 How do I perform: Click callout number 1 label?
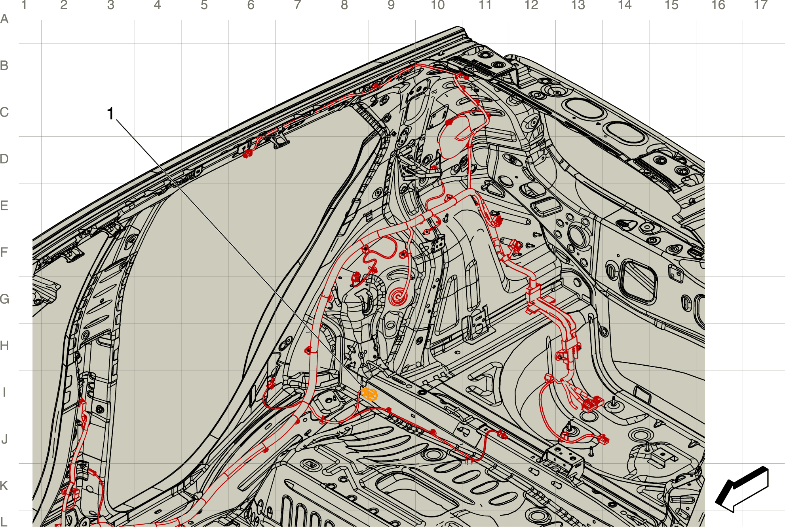tap(110, 114)
